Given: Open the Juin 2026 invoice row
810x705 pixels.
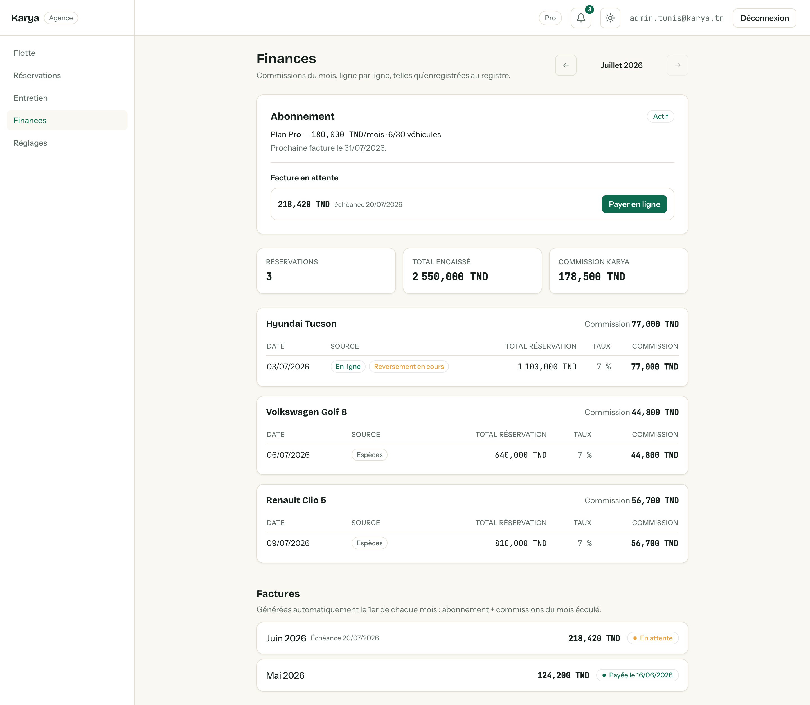Looking at the screenshot, I should (x=472, y=638).
